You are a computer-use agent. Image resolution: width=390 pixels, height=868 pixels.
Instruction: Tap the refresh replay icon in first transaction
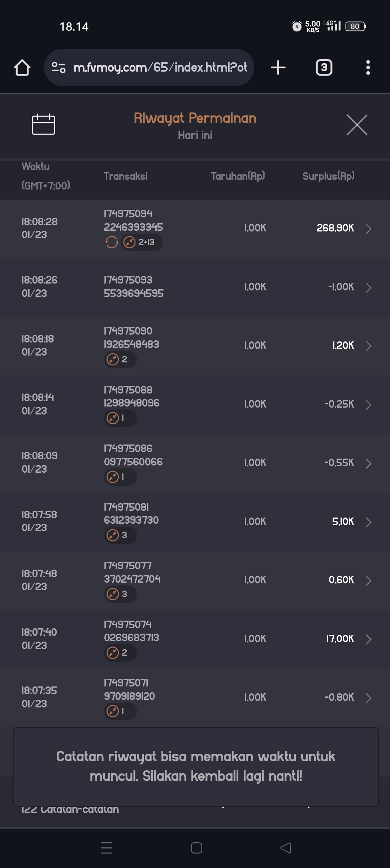pyautogui.click(x=112, y=242)
